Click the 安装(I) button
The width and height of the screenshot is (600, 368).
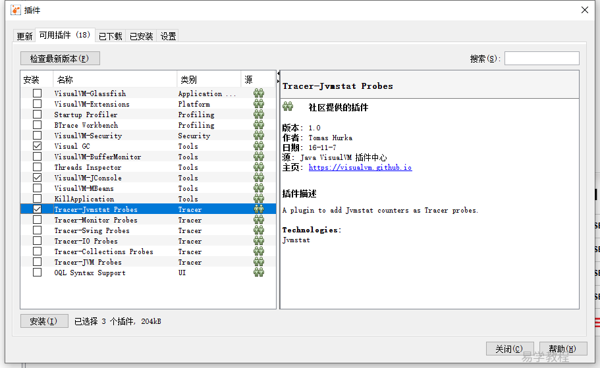coord(44,321)
